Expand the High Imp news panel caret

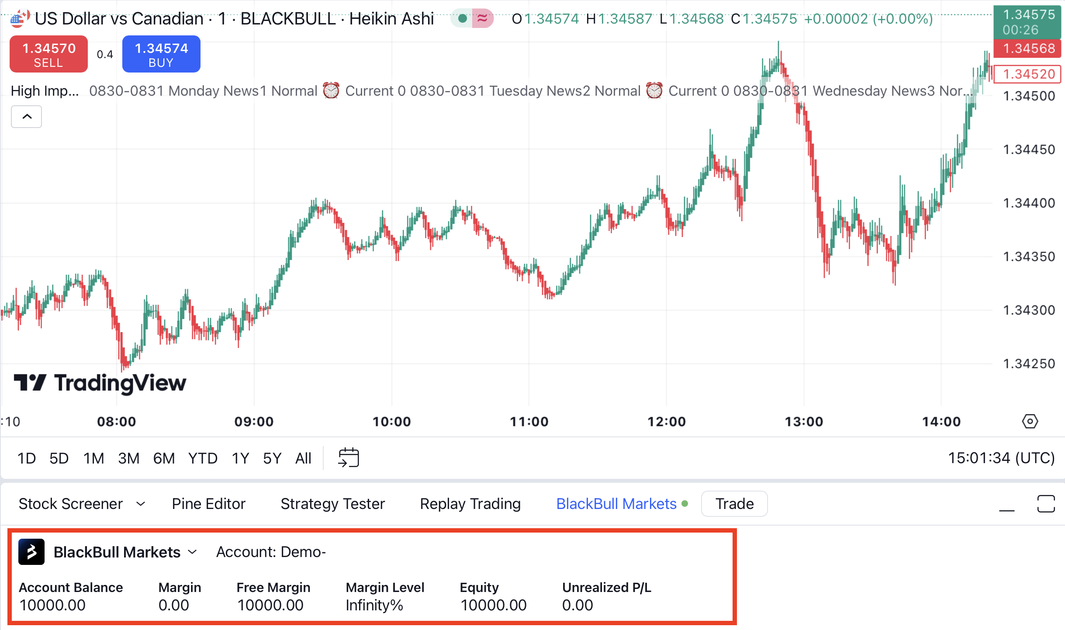(x=26, y=117)
